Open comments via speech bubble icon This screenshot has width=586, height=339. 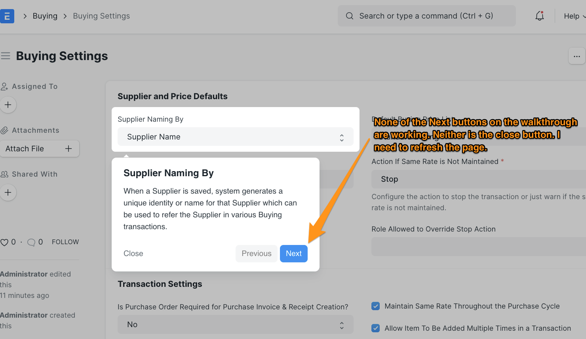tap(31, 242)
